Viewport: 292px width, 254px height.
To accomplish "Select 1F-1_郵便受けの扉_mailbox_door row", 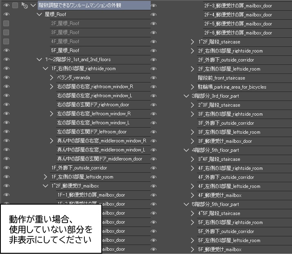I will [x=103, y=195].
